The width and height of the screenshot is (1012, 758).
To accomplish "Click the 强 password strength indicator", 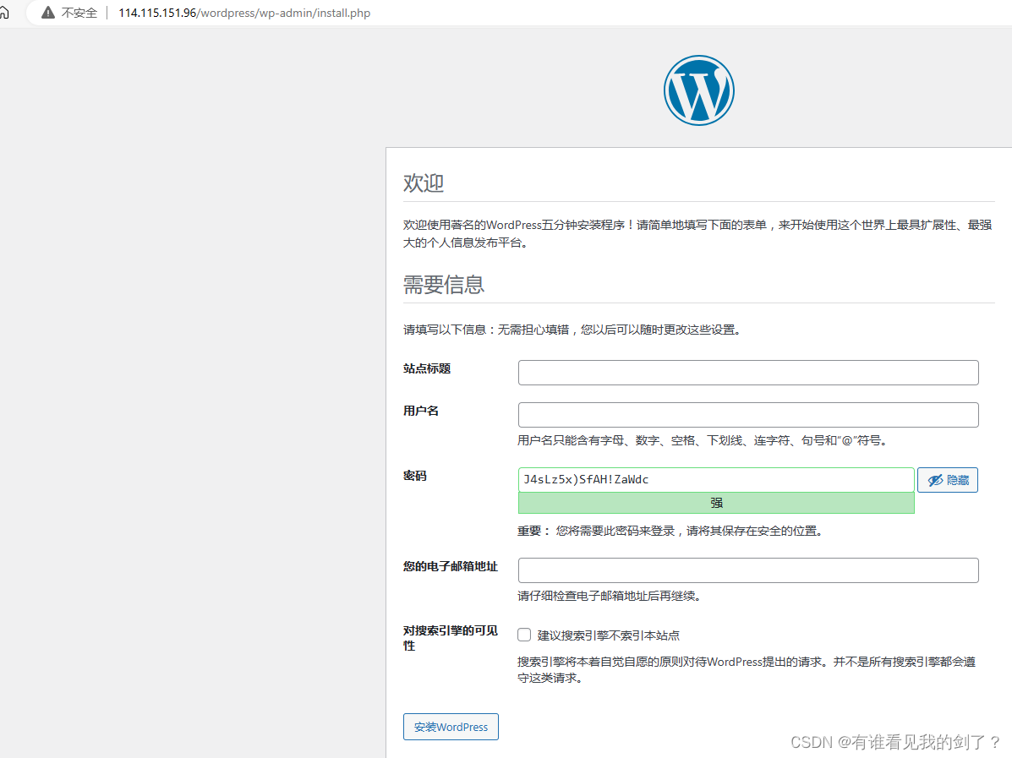I will (716, 503).
